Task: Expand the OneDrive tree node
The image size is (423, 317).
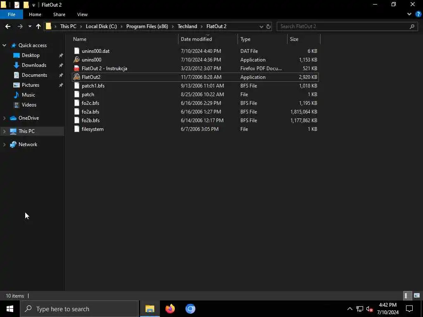Action: pos(4,118)
